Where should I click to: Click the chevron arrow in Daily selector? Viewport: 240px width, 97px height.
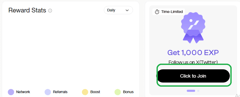click(x=127, y=10)
